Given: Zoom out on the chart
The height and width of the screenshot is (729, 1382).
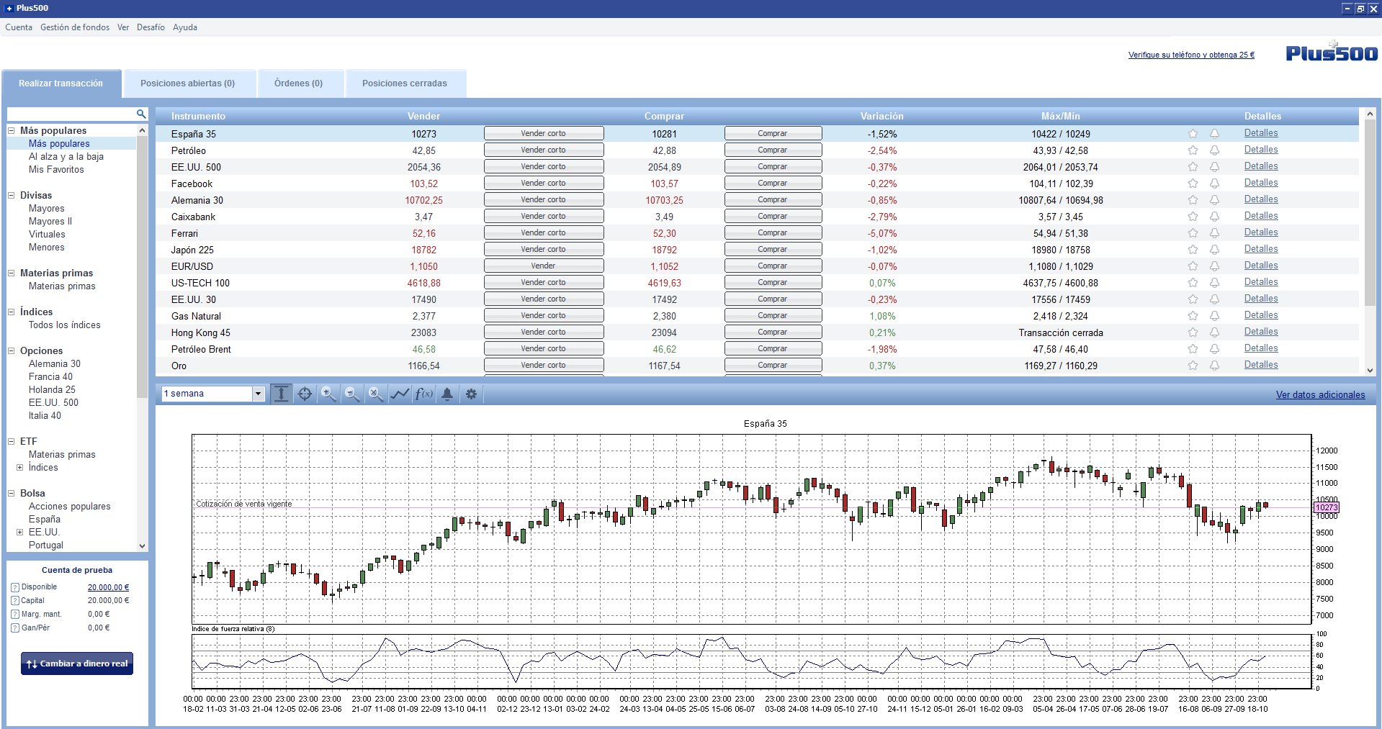Looking at the screenshot, I should point(352,394).
